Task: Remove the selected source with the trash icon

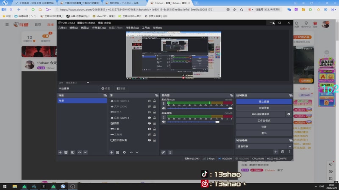Action: pos(118,152)
